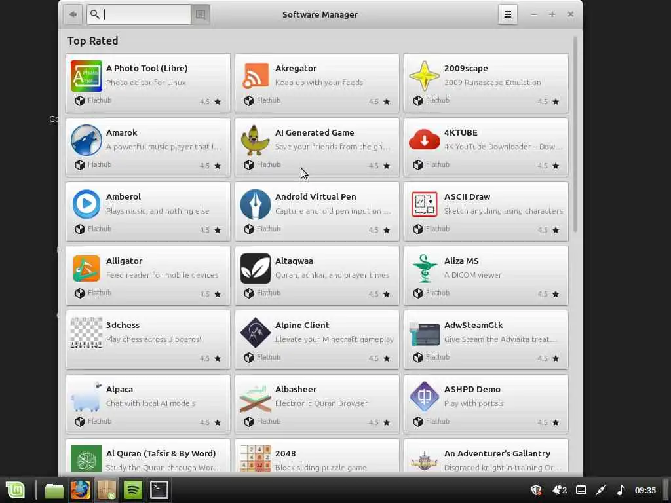Click 'Block sliding puzzle game' description
This screenshot has width=671, height=503.
point(320,468)
